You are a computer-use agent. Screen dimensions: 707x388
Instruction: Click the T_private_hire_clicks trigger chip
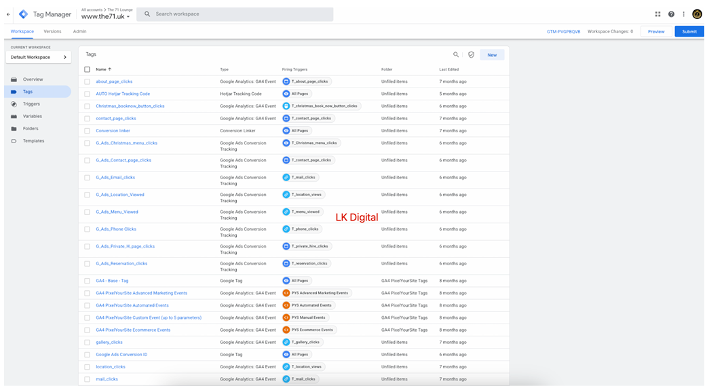[x=307, y=246]
